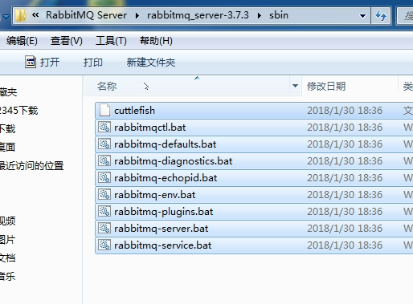The image size is (413, 304).
Task: Select the rabbitmq-echopid.bat file name
Action: tap(166, 178)
